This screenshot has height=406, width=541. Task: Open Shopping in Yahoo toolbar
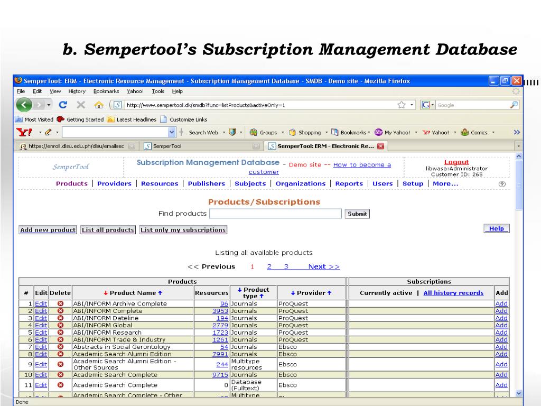click(305, 132)
